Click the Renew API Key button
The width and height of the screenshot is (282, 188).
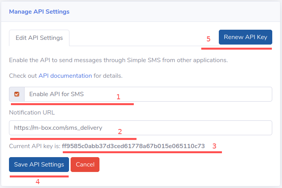pyautogui.click(x=245, y=37)
